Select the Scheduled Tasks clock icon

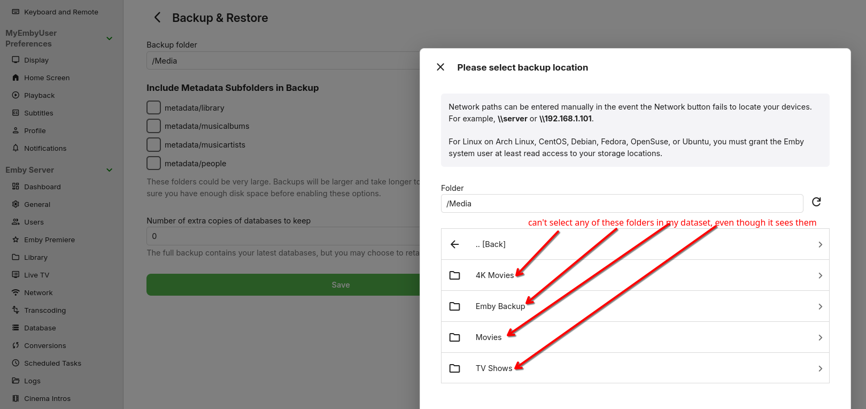[16, 363]
